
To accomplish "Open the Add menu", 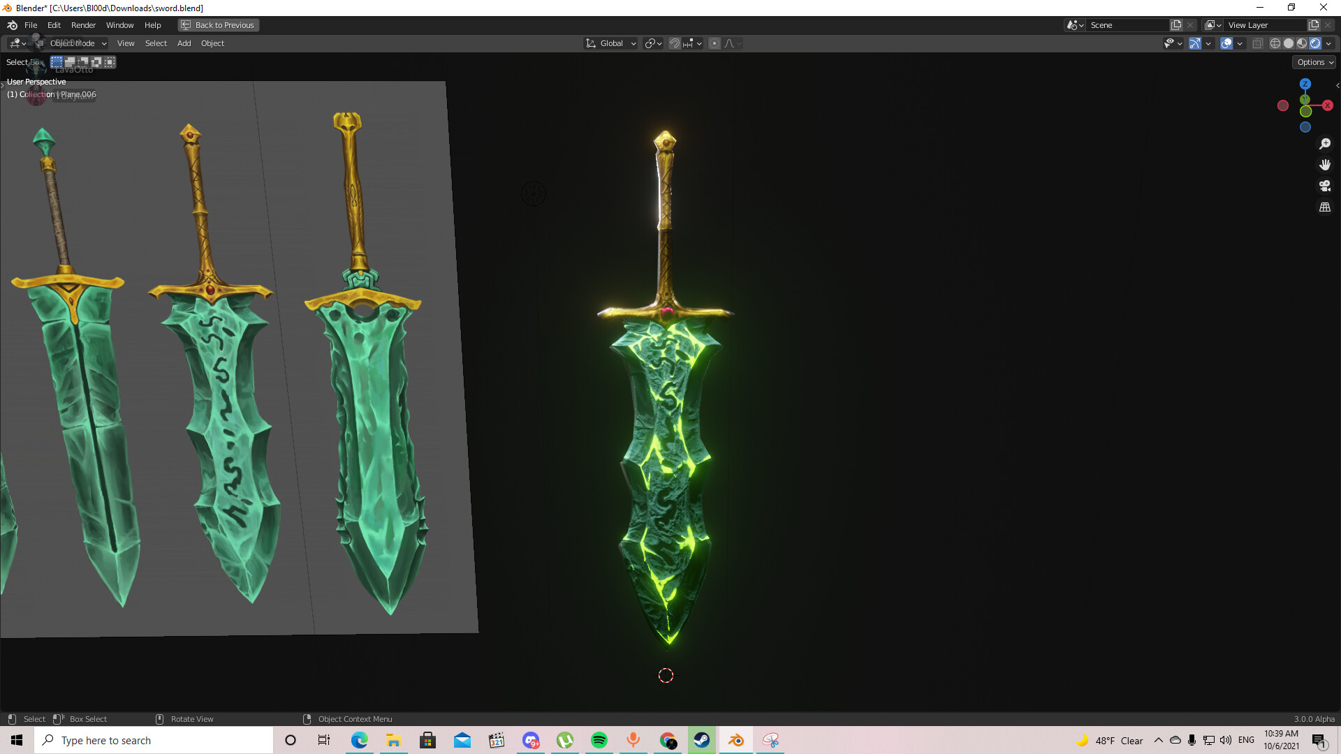I will (x=184, y=43).
